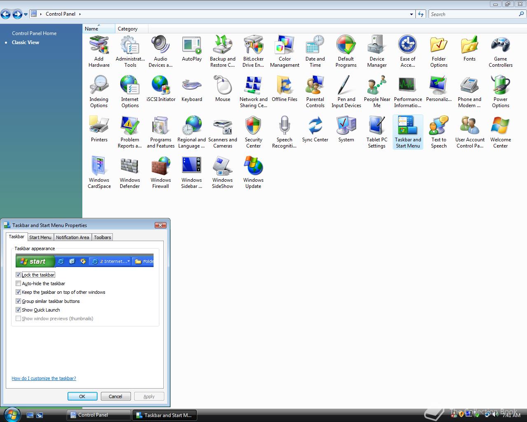Toggle Show Quick Launch checkbox
Viewport: 527px width, 422px height.
coord(18,310)
